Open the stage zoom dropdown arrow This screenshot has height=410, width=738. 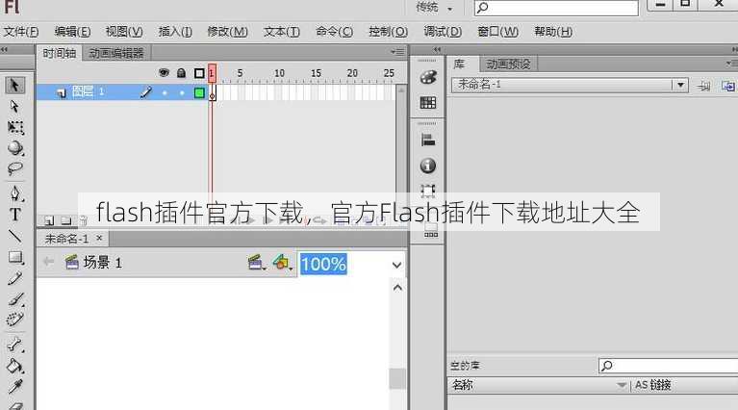point(396,265)
